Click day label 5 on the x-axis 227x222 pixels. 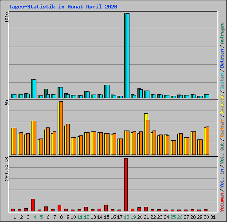point(41,217)
